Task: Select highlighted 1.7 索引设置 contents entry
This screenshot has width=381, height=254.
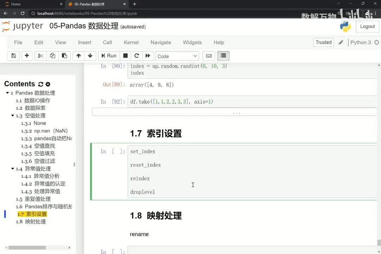Action: pos(32,214)
